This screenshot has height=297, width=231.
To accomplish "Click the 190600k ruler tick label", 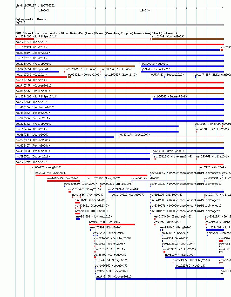I will [x=44, y=11].
